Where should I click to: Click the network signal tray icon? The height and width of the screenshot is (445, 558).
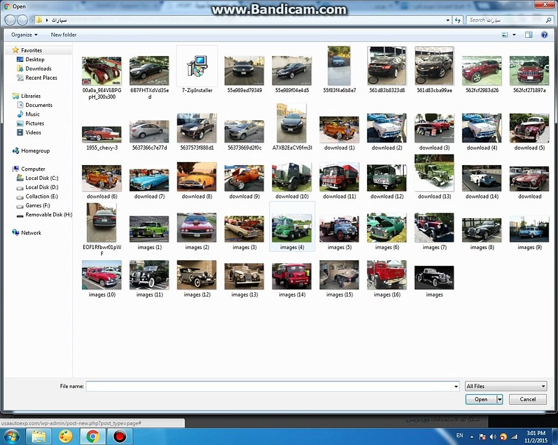pyautogui.click(x=514, y=436)
